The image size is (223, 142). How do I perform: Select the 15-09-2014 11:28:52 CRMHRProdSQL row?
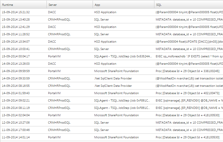[x=111, y=34]
